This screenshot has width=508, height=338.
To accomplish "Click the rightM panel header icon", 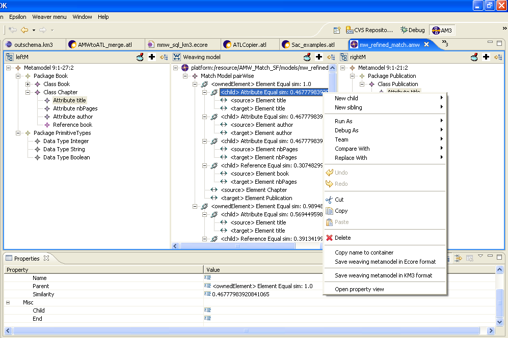I will pos(344,57).
